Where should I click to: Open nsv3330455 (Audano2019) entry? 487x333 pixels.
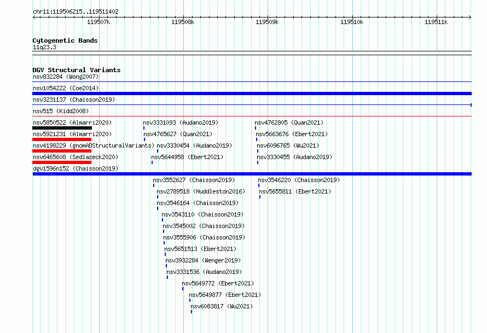pos(294,157)
